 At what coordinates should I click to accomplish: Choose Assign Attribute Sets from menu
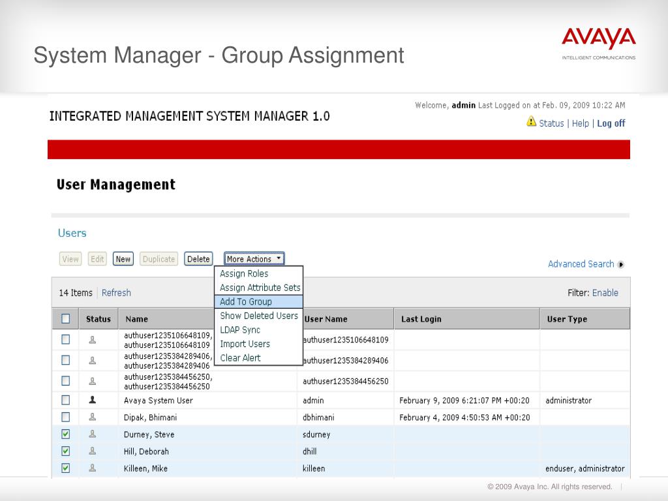pos(258,288)
